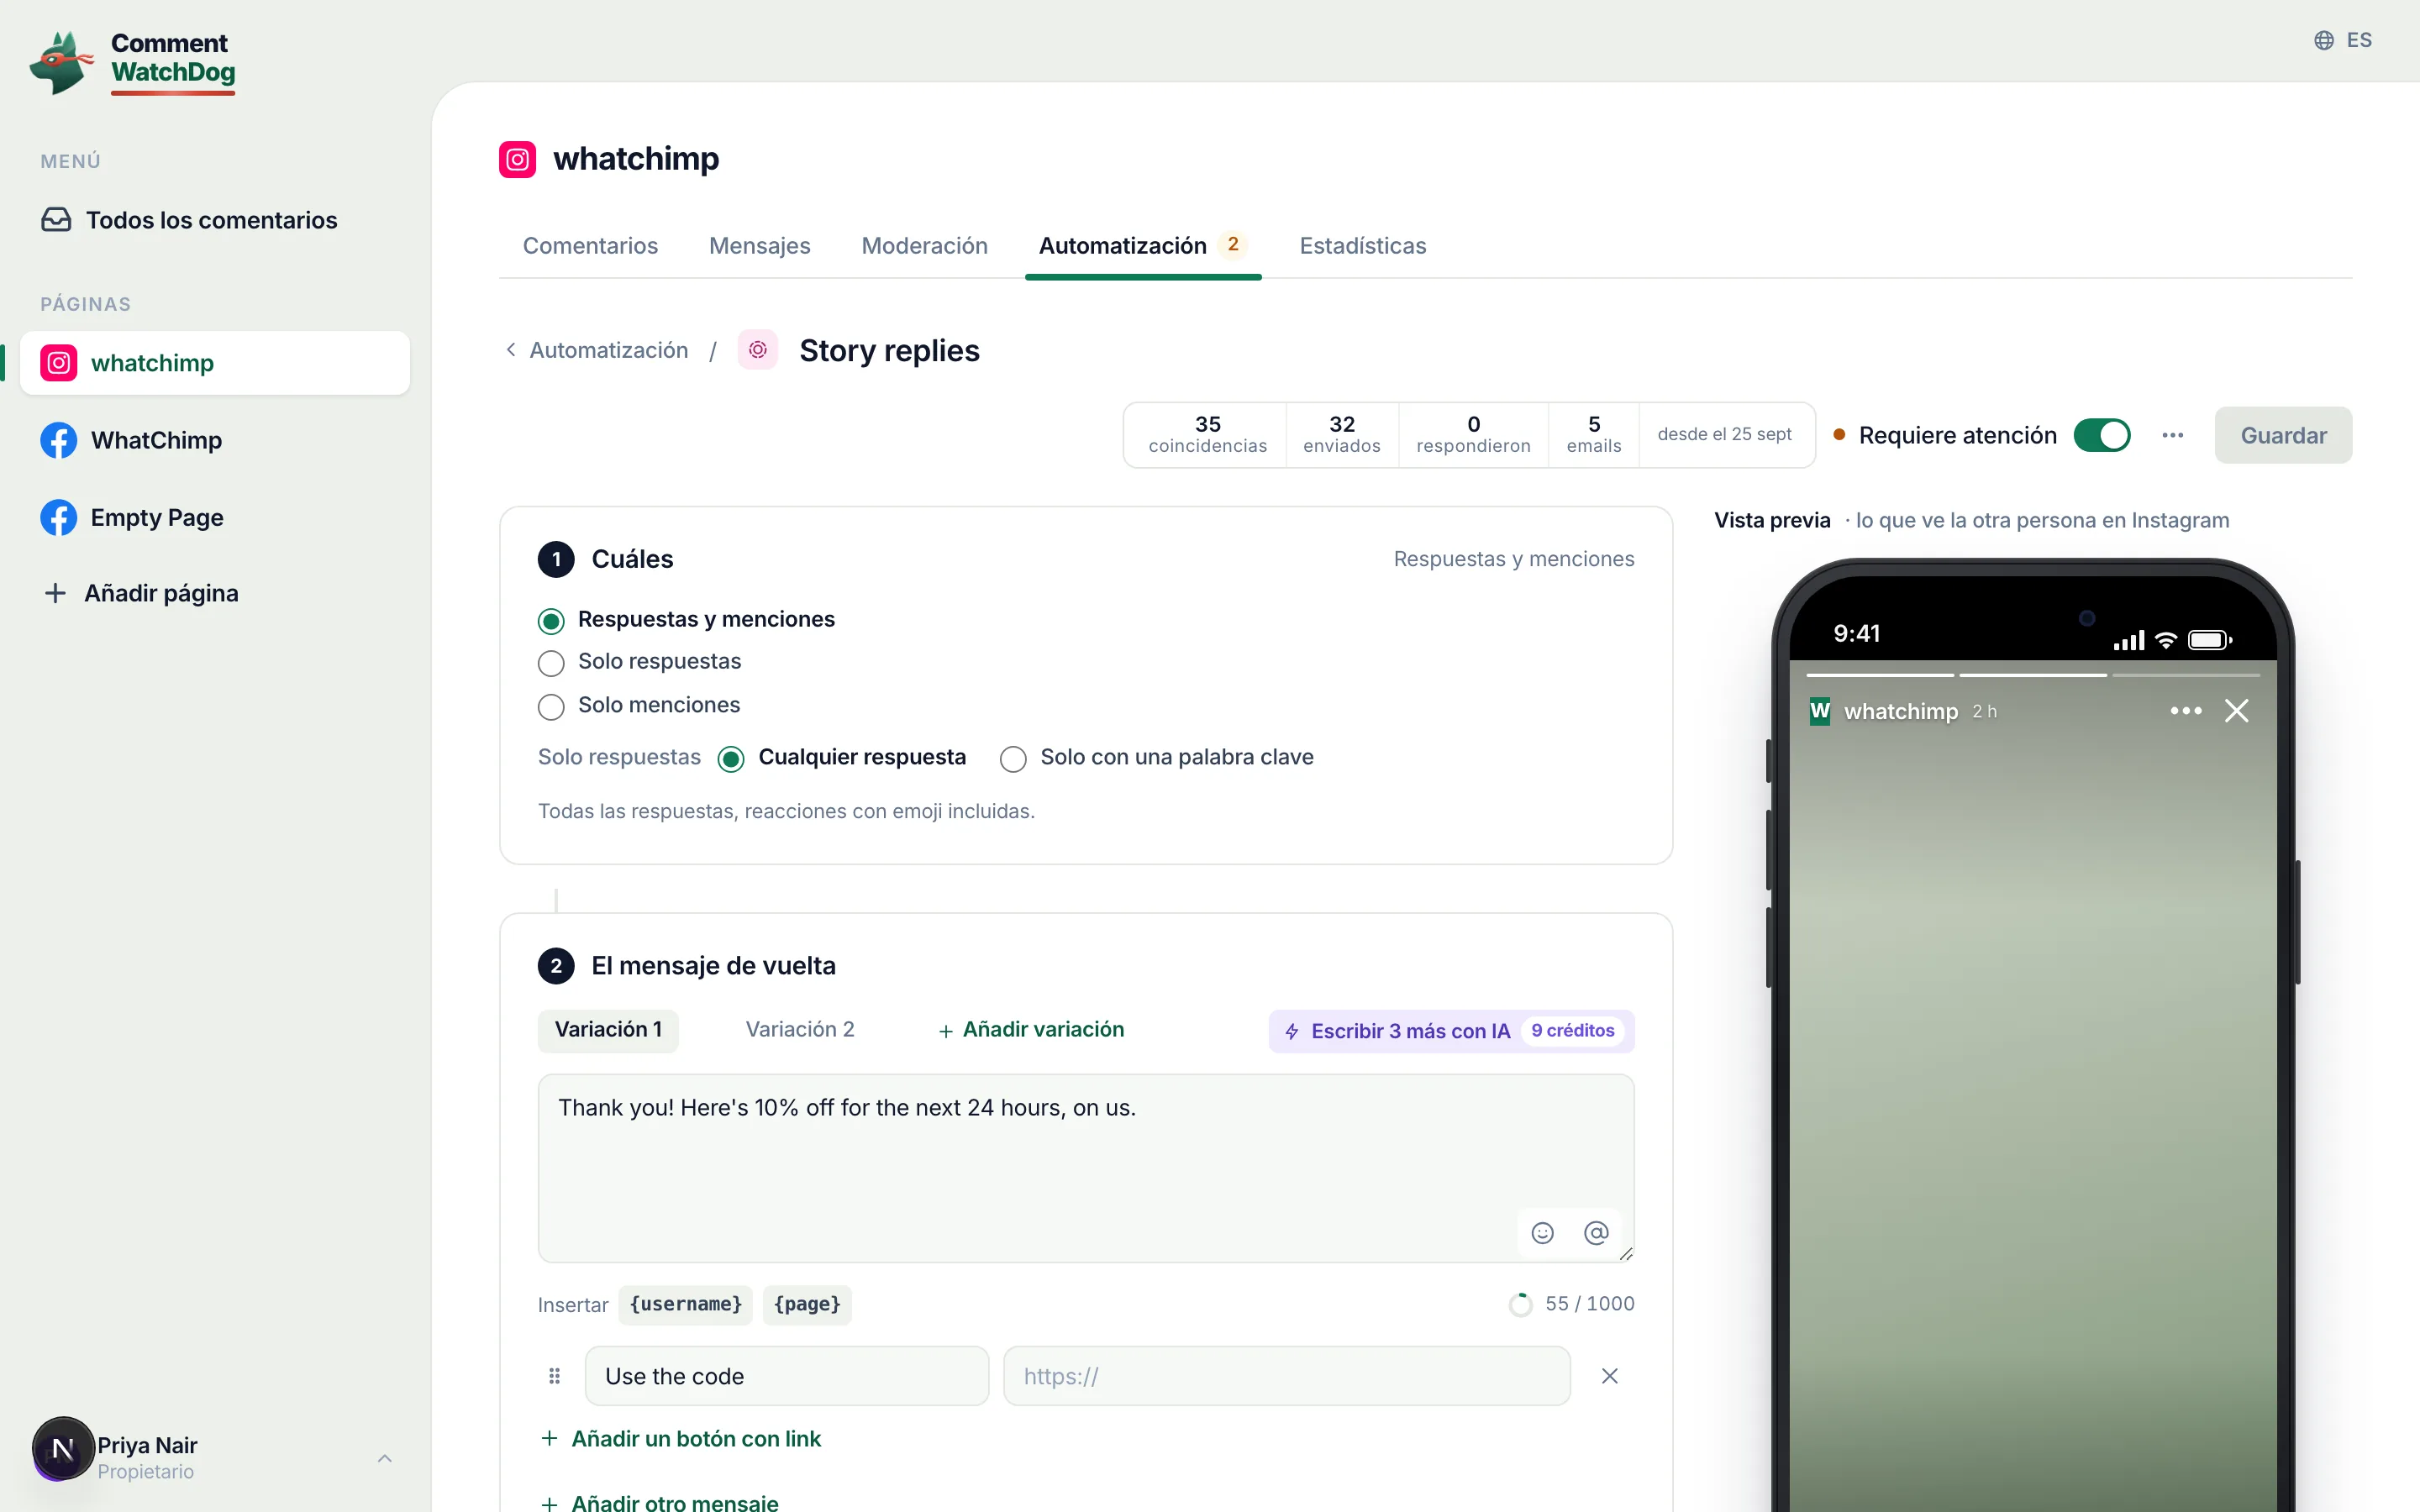
Task: Click the message text area
Action: pyautogui.click(x=1086, y=1168)
